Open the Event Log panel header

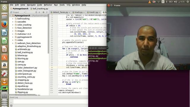tap(14, 97)
